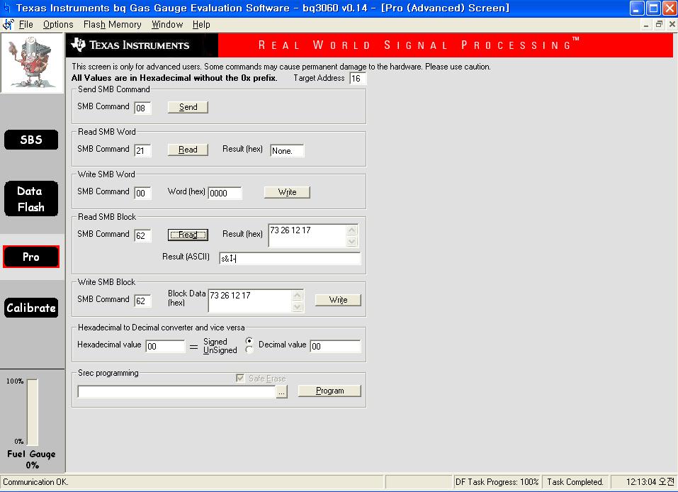Viewport: 678px width, 492px height.
Task: Open the File menu
Action: (x=26, y=24)
